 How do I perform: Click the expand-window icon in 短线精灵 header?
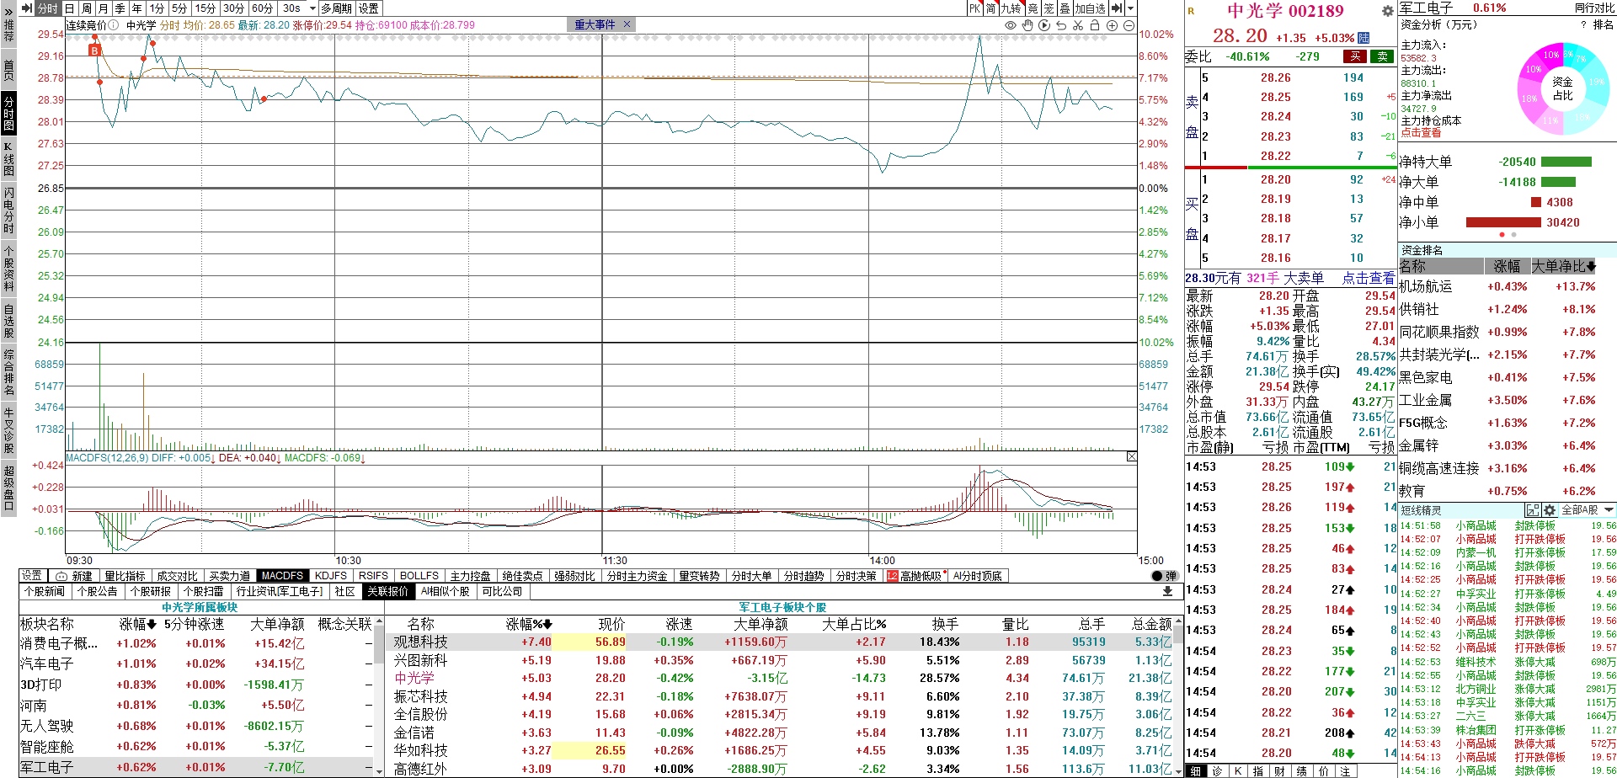(x=1533, y=510)
